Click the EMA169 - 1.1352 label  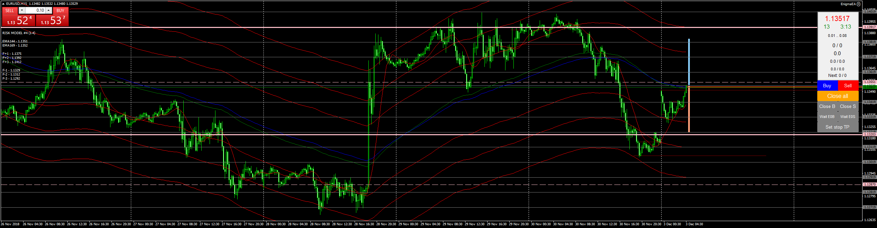click(15, 46)
